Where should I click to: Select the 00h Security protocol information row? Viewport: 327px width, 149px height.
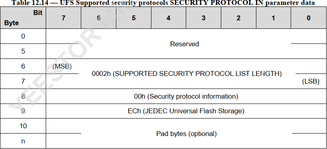[186, 96]
